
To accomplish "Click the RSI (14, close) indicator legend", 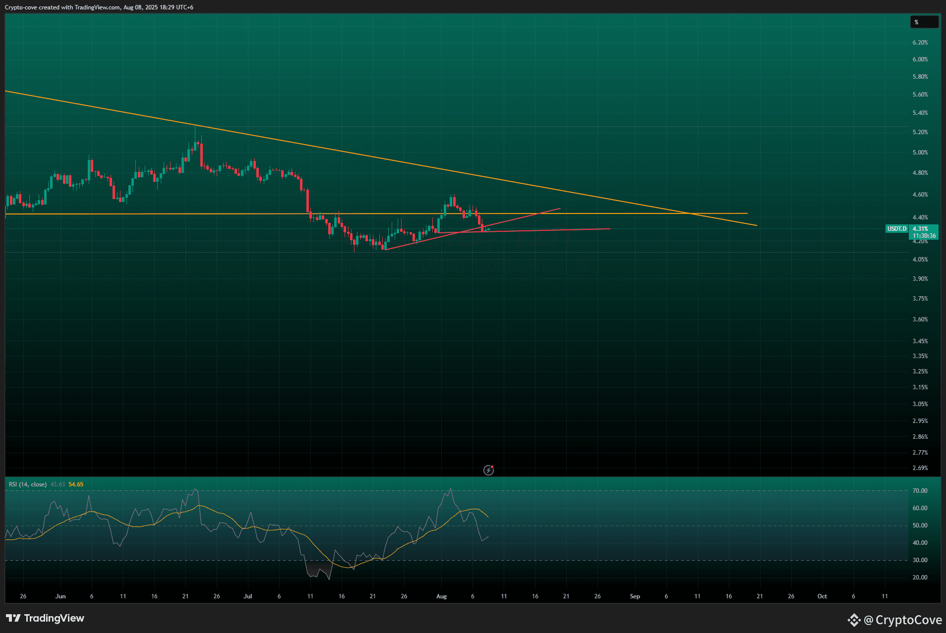I will (28, 484).
